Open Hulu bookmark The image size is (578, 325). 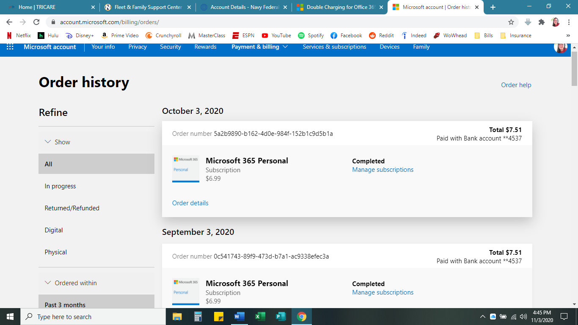48,36
